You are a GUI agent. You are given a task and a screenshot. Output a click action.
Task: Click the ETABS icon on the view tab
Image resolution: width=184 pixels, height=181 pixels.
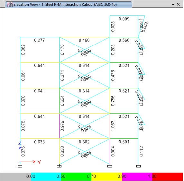[x=10, y=5]
